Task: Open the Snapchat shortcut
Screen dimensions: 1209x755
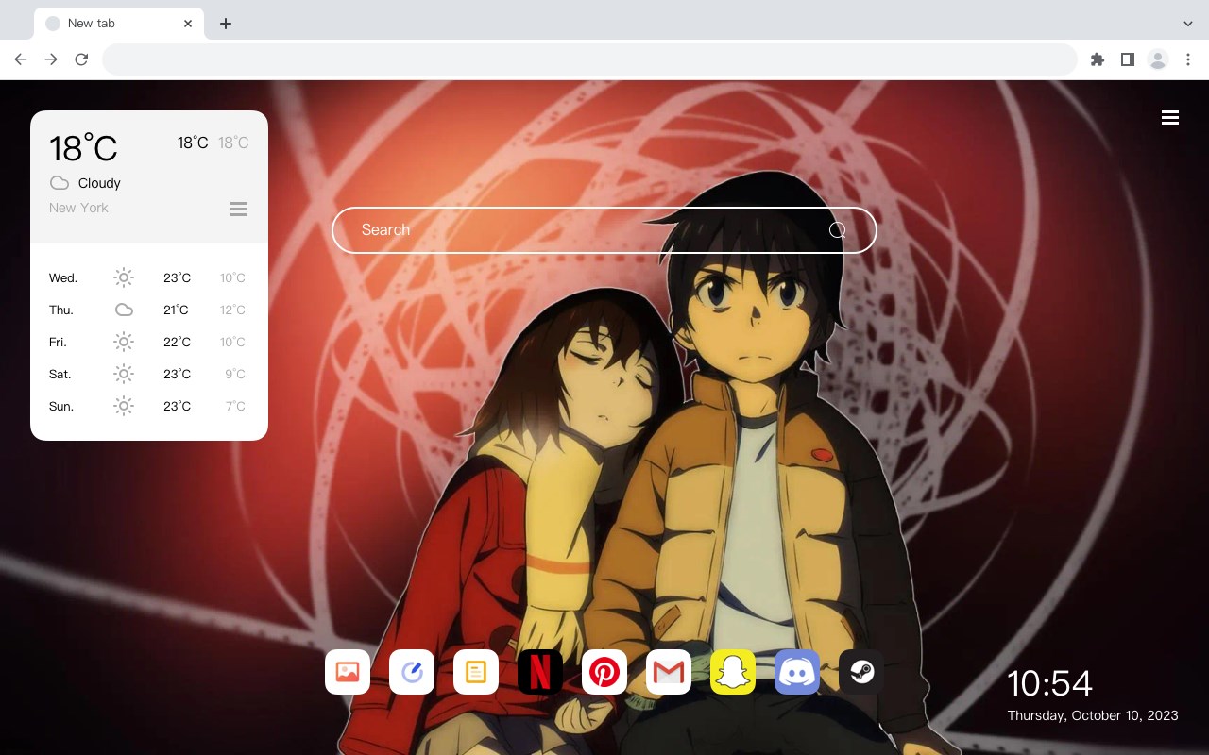Action: coord(733,672)
